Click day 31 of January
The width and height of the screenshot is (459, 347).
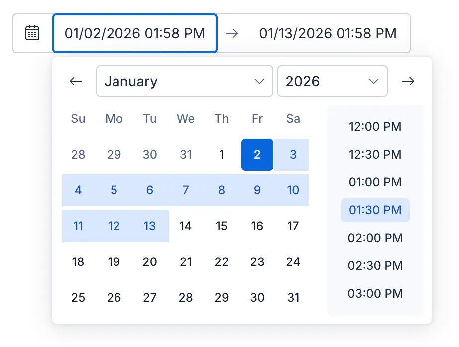tap(293, 298)
